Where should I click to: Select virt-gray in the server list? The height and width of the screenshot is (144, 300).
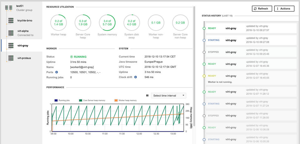click(x=23, y=45)
